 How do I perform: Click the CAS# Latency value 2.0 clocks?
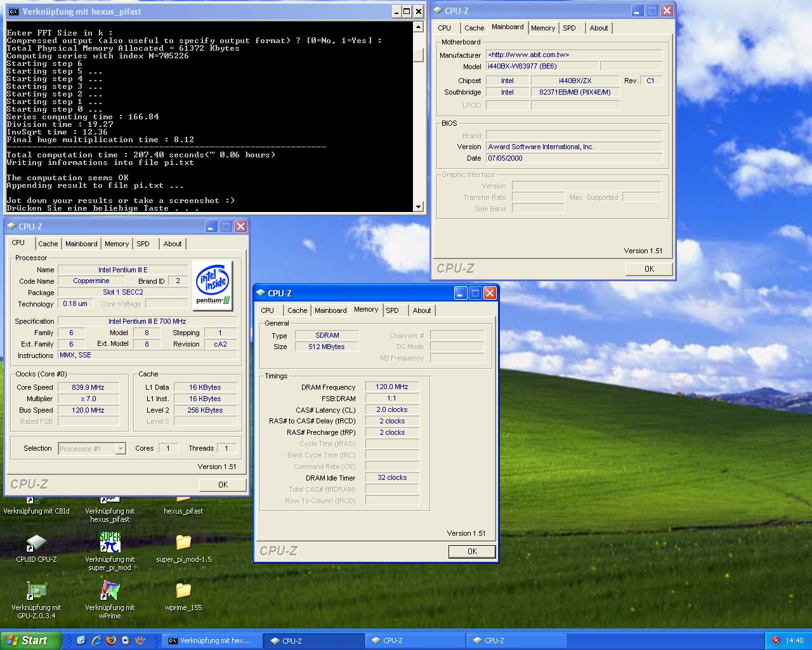click(x=391, y=409)
